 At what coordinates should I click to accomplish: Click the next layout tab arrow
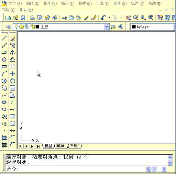[32, 146]
